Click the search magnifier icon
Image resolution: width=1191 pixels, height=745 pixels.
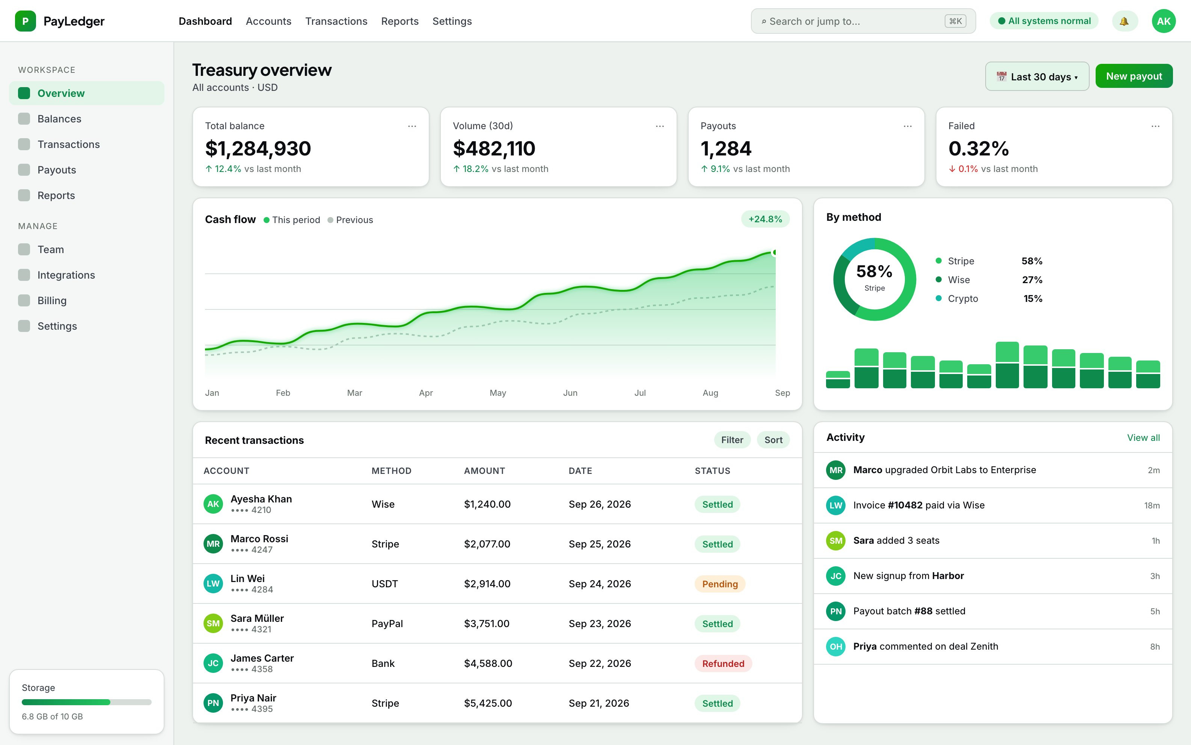763,22
